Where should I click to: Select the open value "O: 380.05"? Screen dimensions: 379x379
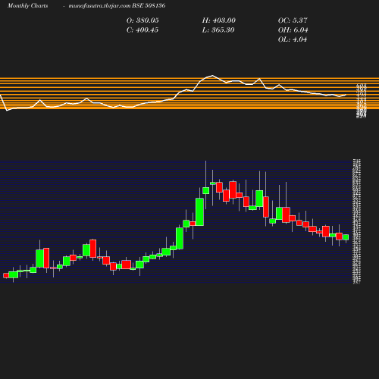click(x=143, y=20)
